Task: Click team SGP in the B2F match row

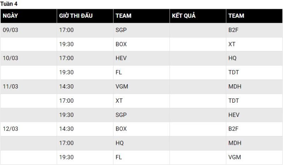Action: [x=121, y=30]
